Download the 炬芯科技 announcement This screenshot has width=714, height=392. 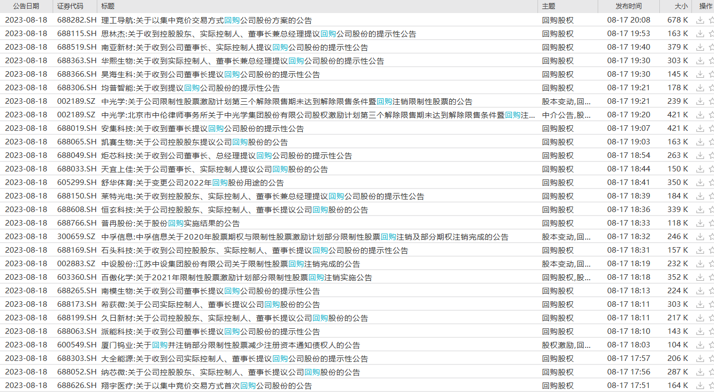coord(700,155)
